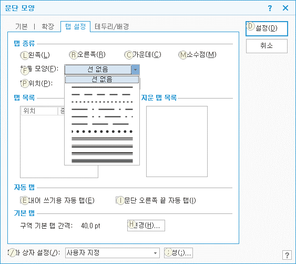Choose the long dash line fill style
Image resolution: width=296 pixels, height=264 pixels.
(x=102, y=124)
